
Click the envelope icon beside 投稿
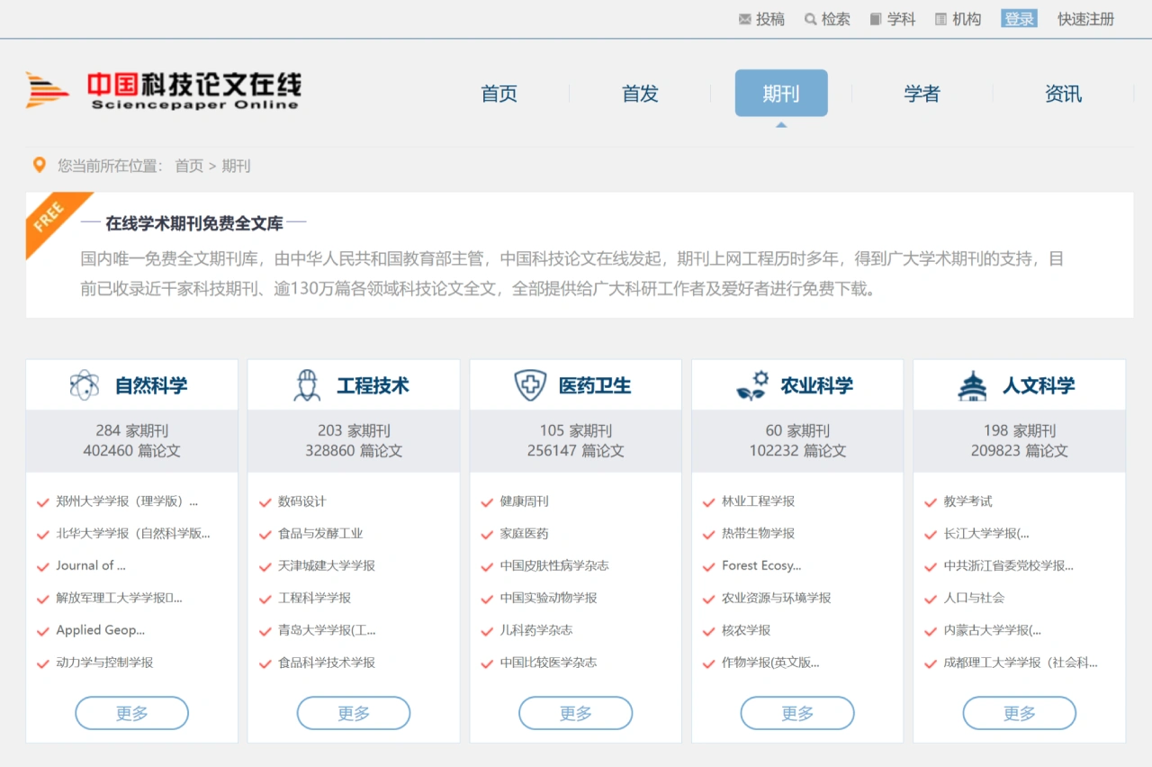(x=744, y=19)
